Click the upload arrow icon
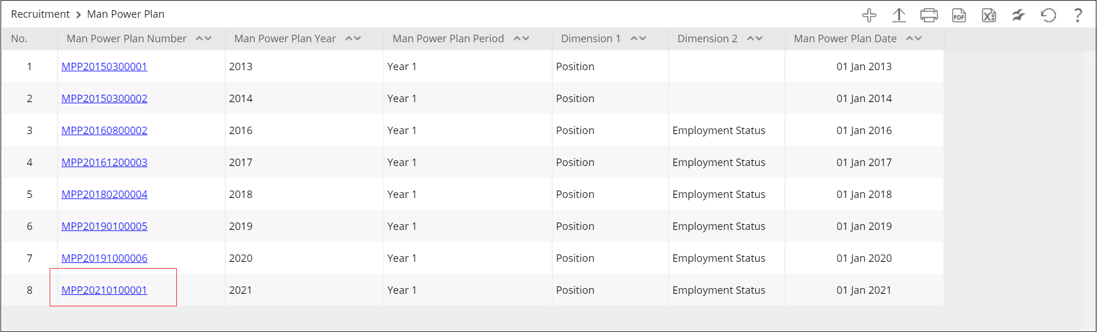The height and width of the screenshot is (332, 1097). pyautogui.click(x=899, y=15)
